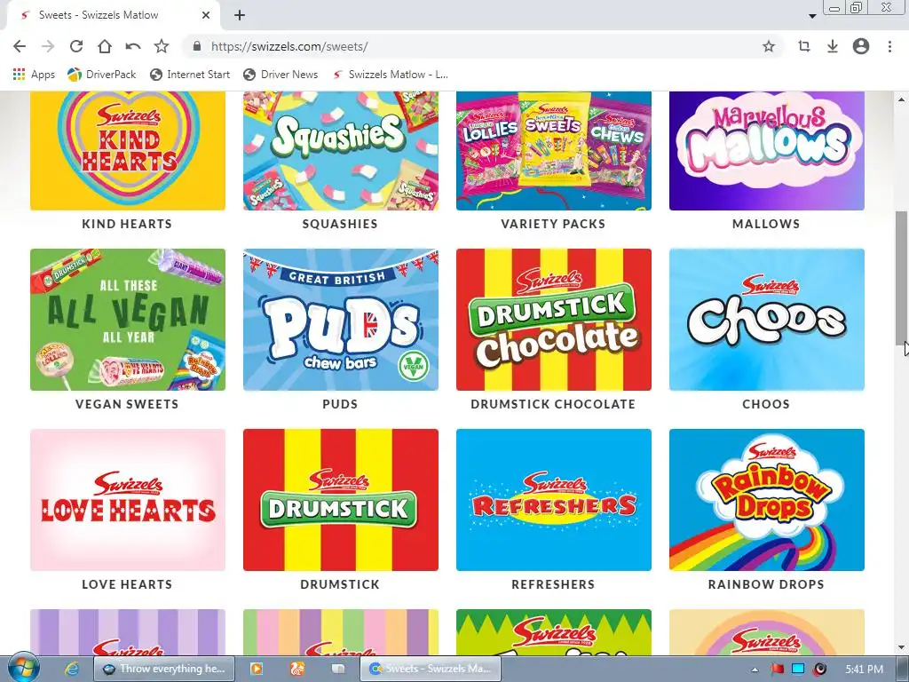Image resolution: width=909 pixels, height=682 pixels.
Task: Click the taskbar clock 5:41 PM
Action: pyautogui.click(x=864, y=670)
